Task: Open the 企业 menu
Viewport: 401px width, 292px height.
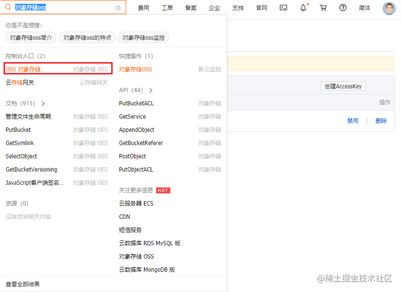Action: (x=214, y=8)
